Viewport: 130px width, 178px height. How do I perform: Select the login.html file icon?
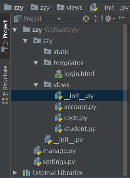click(x=59, y=74)
